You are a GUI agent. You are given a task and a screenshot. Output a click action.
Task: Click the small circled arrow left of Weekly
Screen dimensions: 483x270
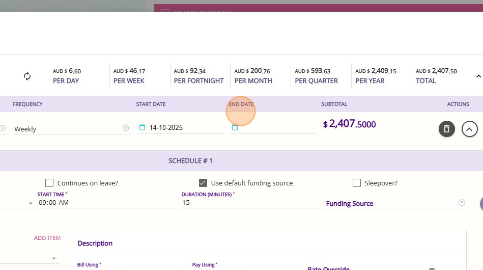coord(3,128)
